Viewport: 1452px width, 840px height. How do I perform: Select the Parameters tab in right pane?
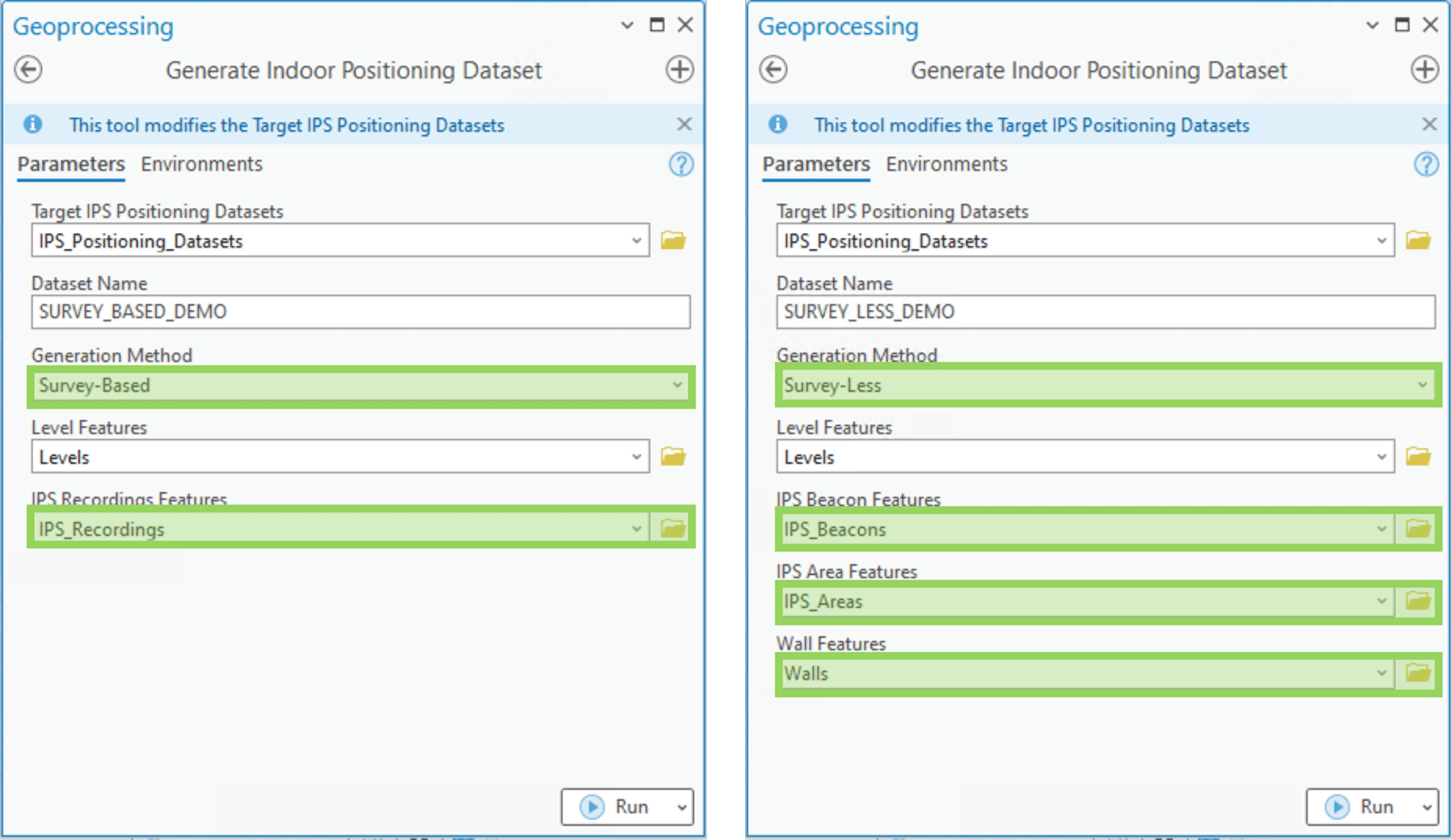tap(816, 165)
